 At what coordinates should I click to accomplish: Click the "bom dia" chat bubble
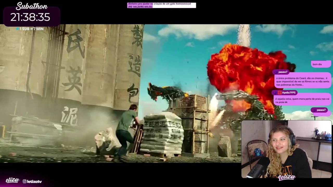pos(321,64)
